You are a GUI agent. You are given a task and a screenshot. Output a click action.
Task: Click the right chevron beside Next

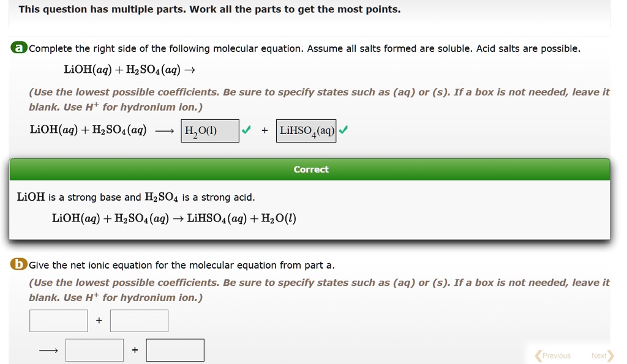610,355
